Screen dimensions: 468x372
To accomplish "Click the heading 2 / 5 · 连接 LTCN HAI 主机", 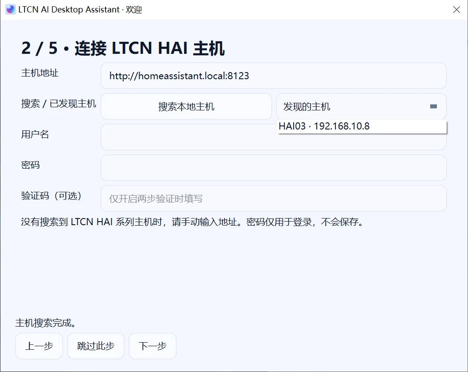I will (123, 48).
